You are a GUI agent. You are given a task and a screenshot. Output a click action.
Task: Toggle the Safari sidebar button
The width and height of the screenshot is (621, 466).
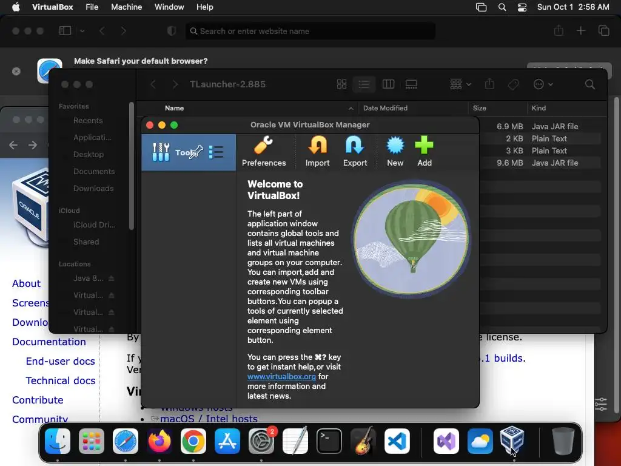[x=65, y=31]
